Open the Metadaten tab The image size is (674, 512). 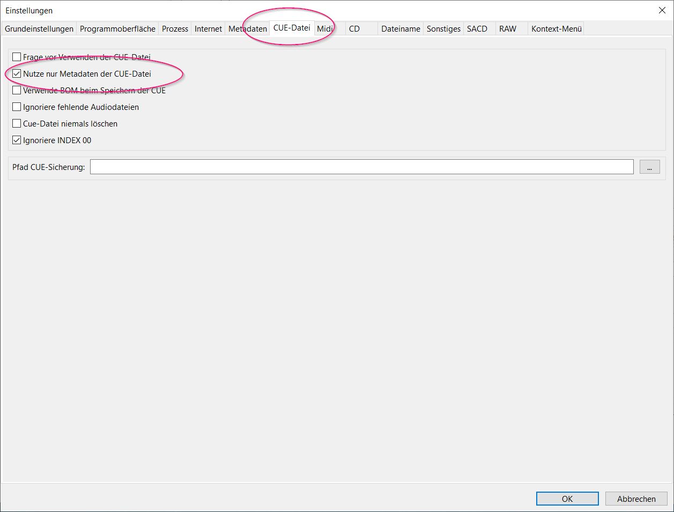coord(247,29)
